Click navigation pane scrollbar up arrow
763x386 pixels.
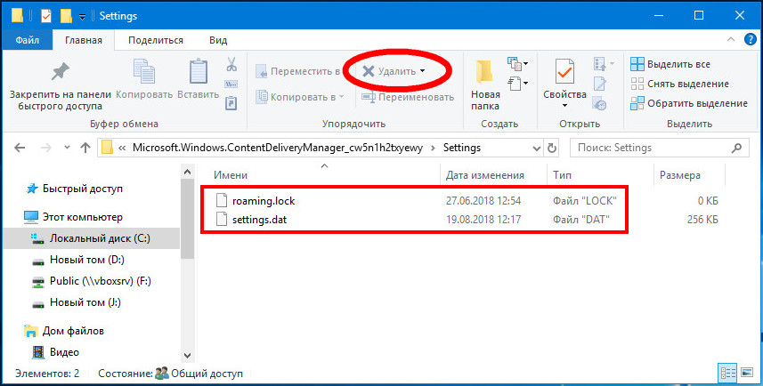[x=187, y=172]
